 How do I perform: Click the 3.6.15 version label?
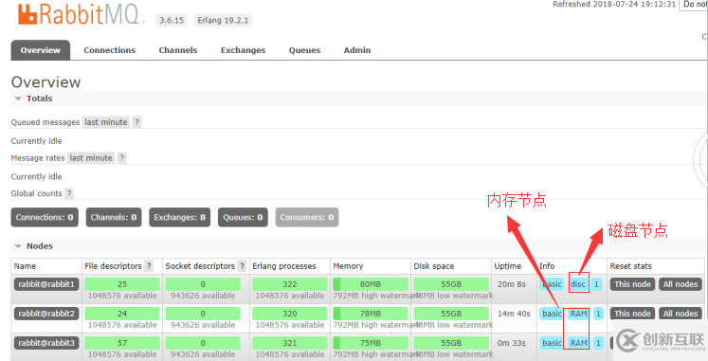172,20
